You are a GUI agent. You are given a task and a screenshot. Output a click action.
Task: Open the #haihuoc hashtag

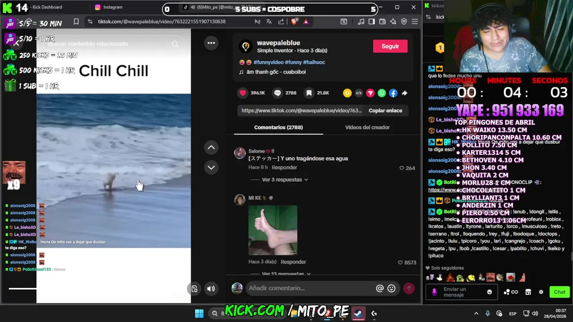pos(314,62)
